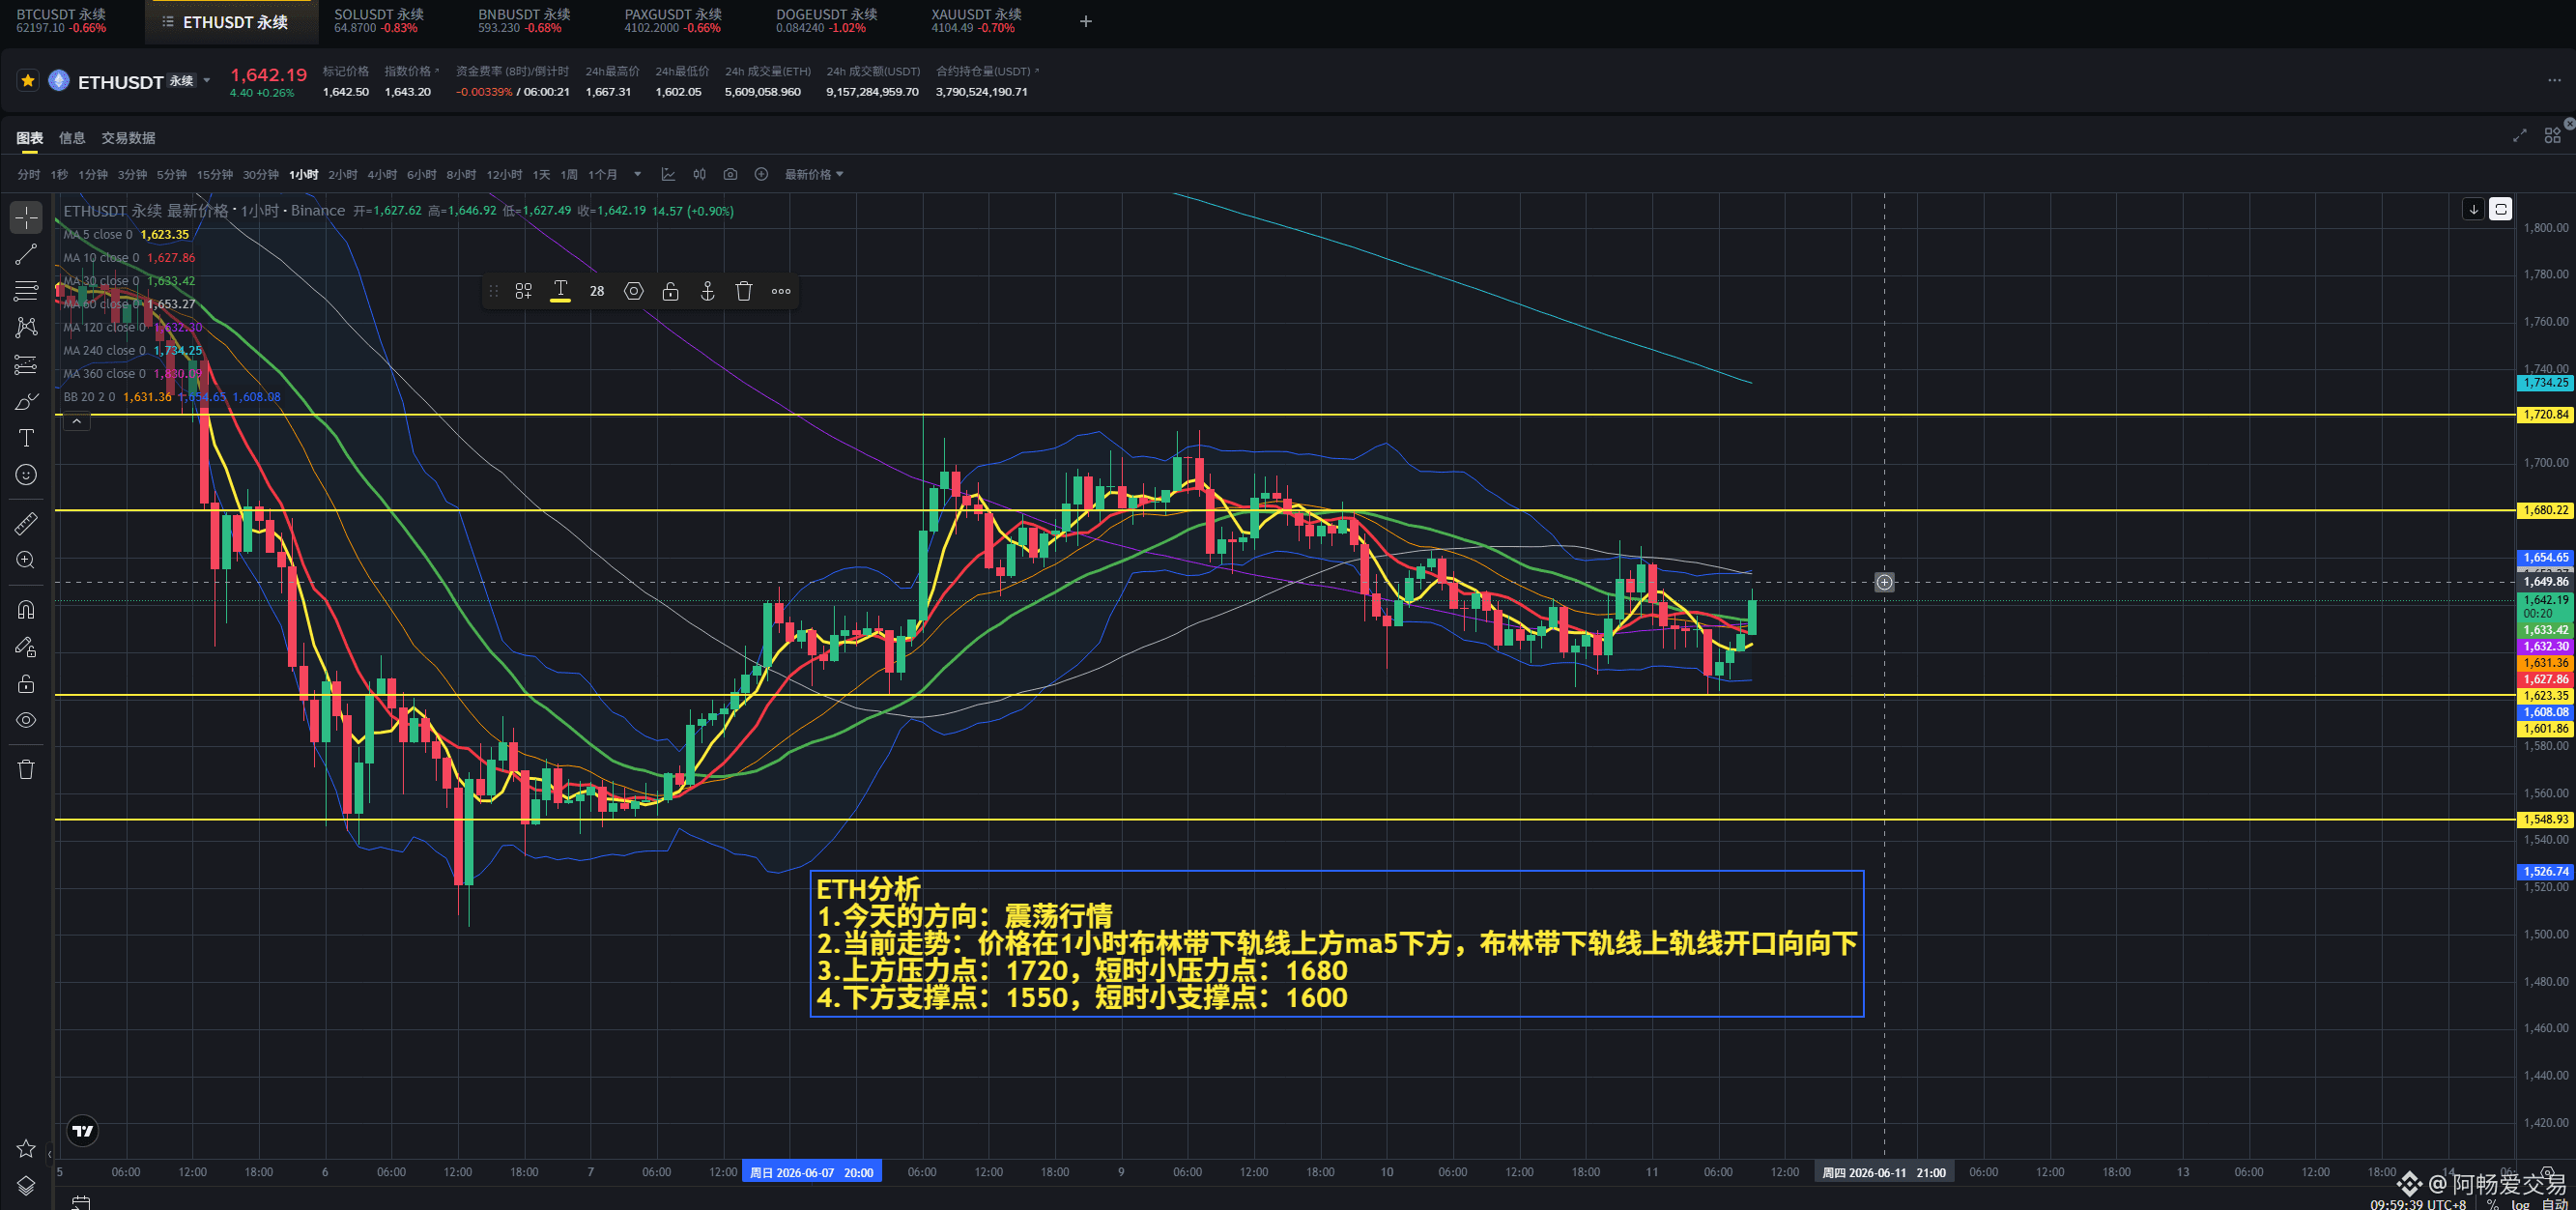2576x1210 pixels.
Task: Select the brush drawing tool
Action: tap(26, 401)
